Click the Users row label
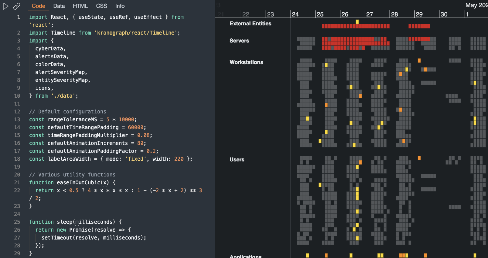The width and height of the screenshot is (488, 258). coord(237,159)
